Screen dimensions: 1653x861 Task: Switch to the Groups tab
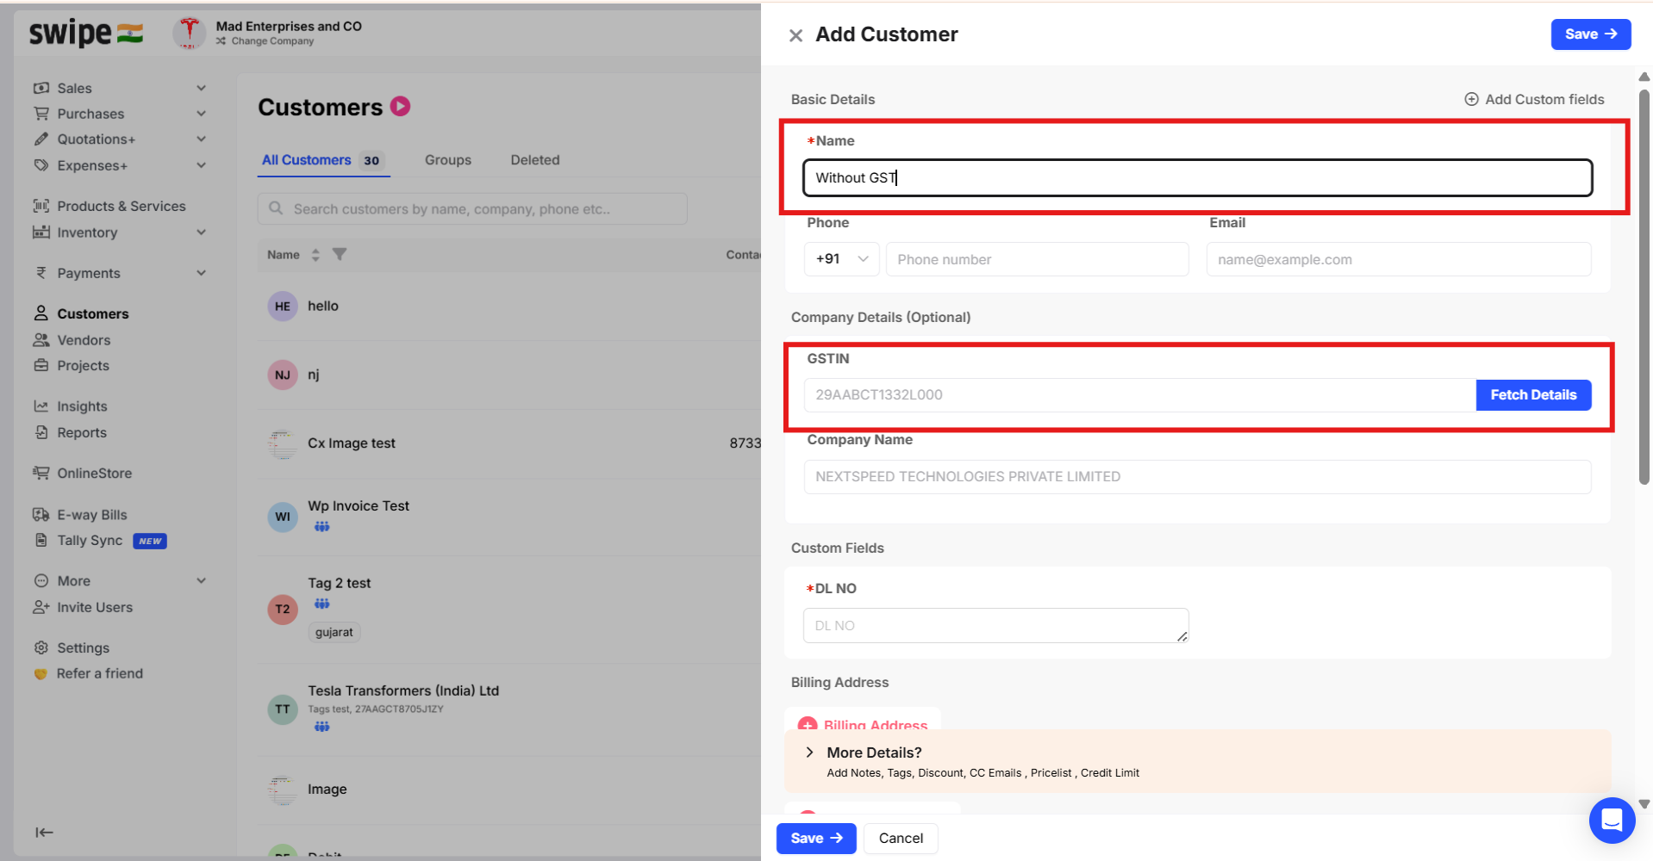click(447, 160)
